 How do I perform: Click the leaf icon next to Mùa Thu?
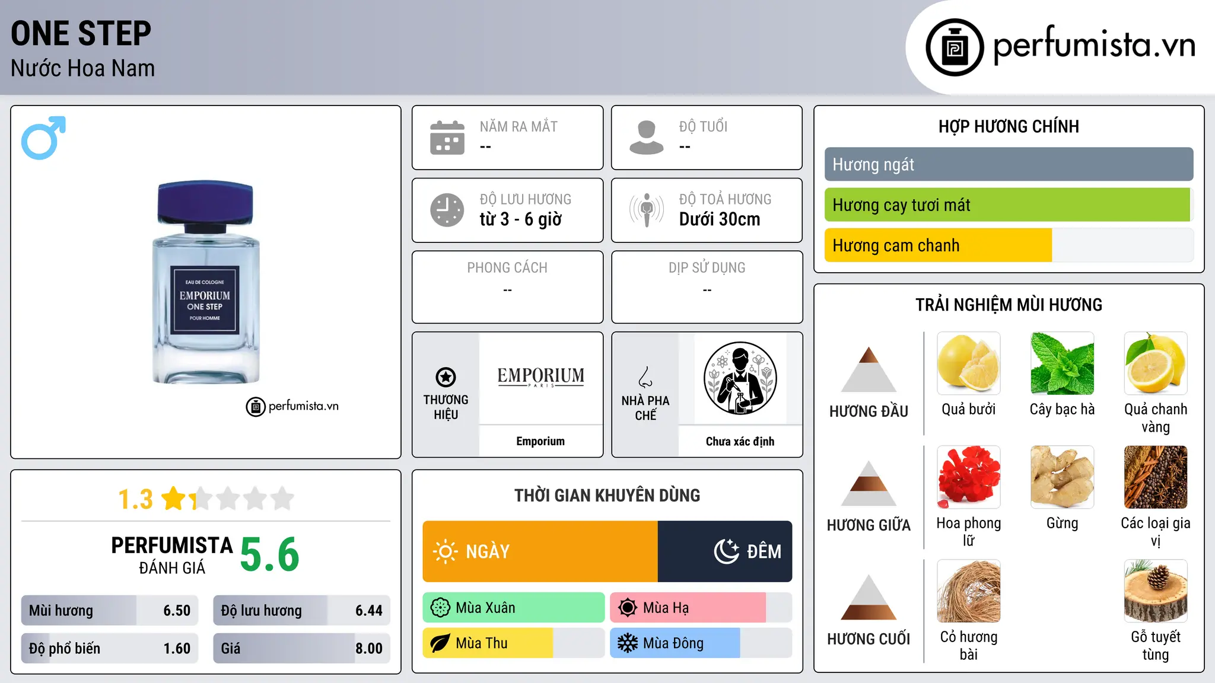coord(440,643)
